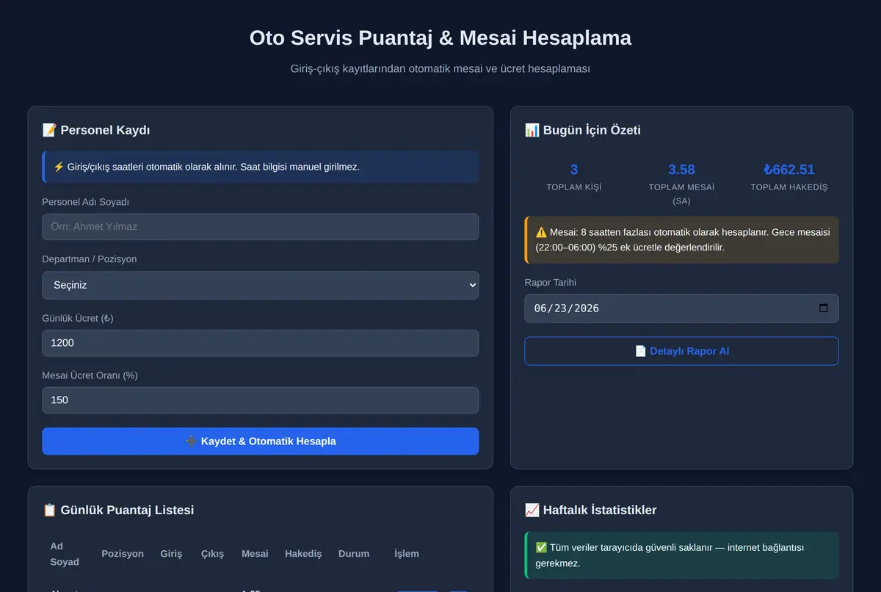
Task: Click the Mesai Ücret Oranı field showing 150
Action: [260, 400]
